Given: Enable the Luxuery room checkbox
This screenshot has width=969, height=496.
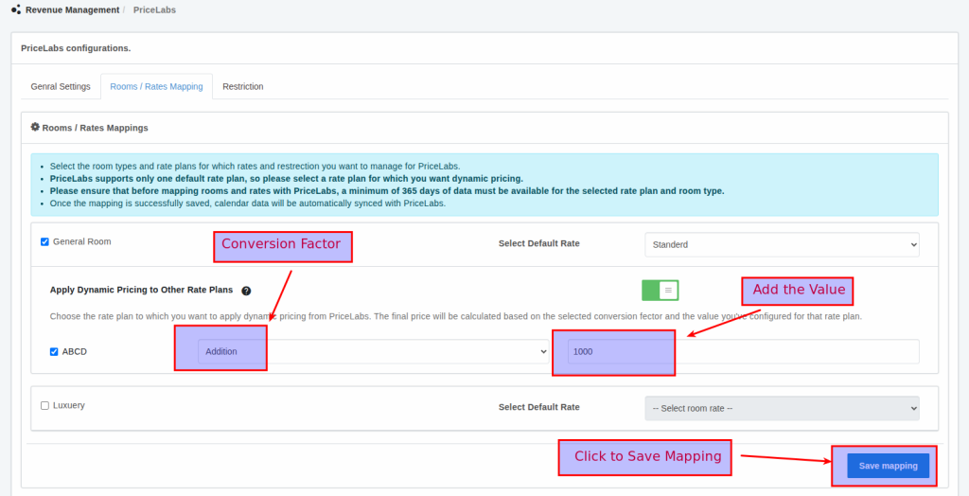Looking at the screenshot, I should 45,406.
